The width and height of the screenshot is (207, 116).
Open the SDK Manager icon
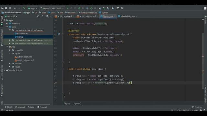tap(108, 8)
